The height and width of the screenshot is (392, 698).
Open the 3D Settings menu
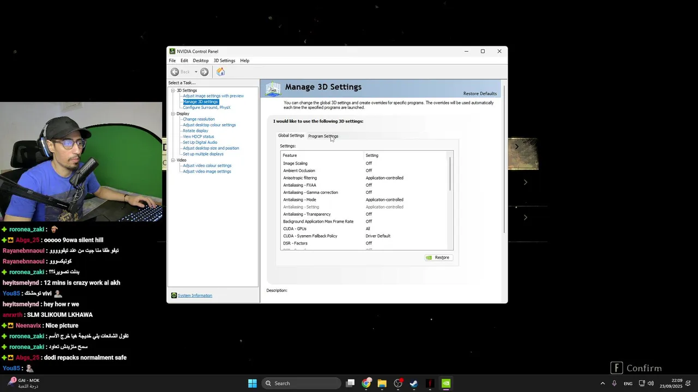[x=224, y=60]
